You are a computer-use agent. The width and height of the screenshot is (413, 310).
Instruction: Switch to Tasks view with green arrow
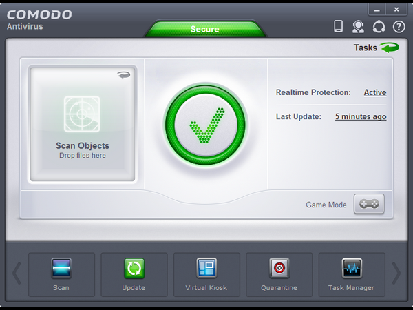[x=376, y=48]
